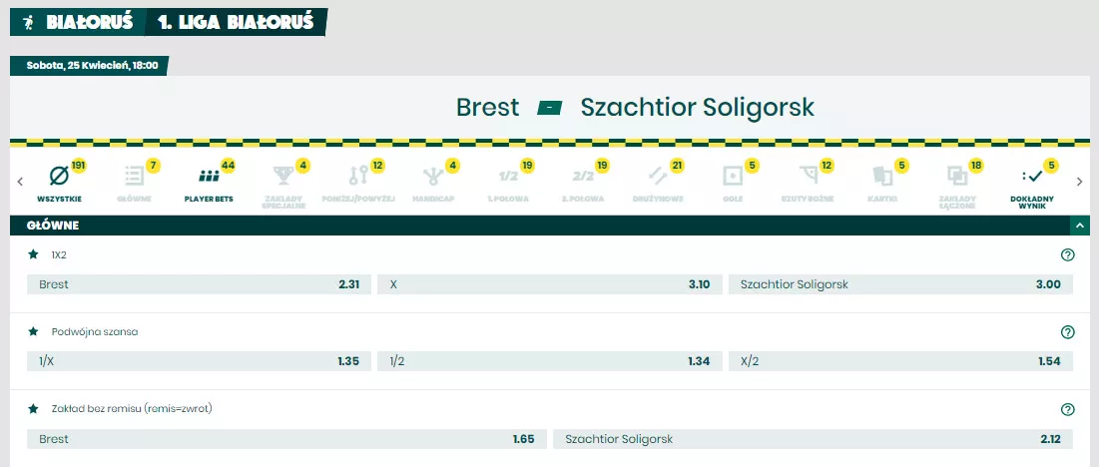Star the Podwójna szansa market
Image resolution: width=1099 pixels, height=467 pixels.
(33, 331)
